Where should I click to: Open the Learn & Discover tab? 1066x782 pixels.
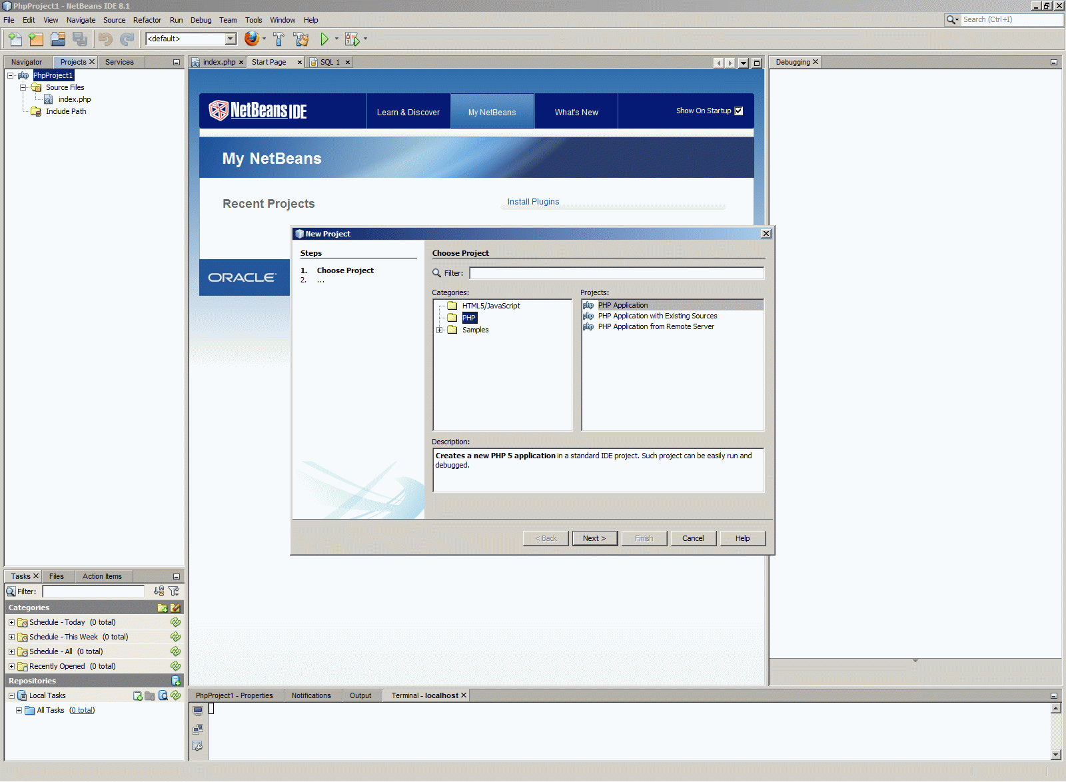click(408, 111)
